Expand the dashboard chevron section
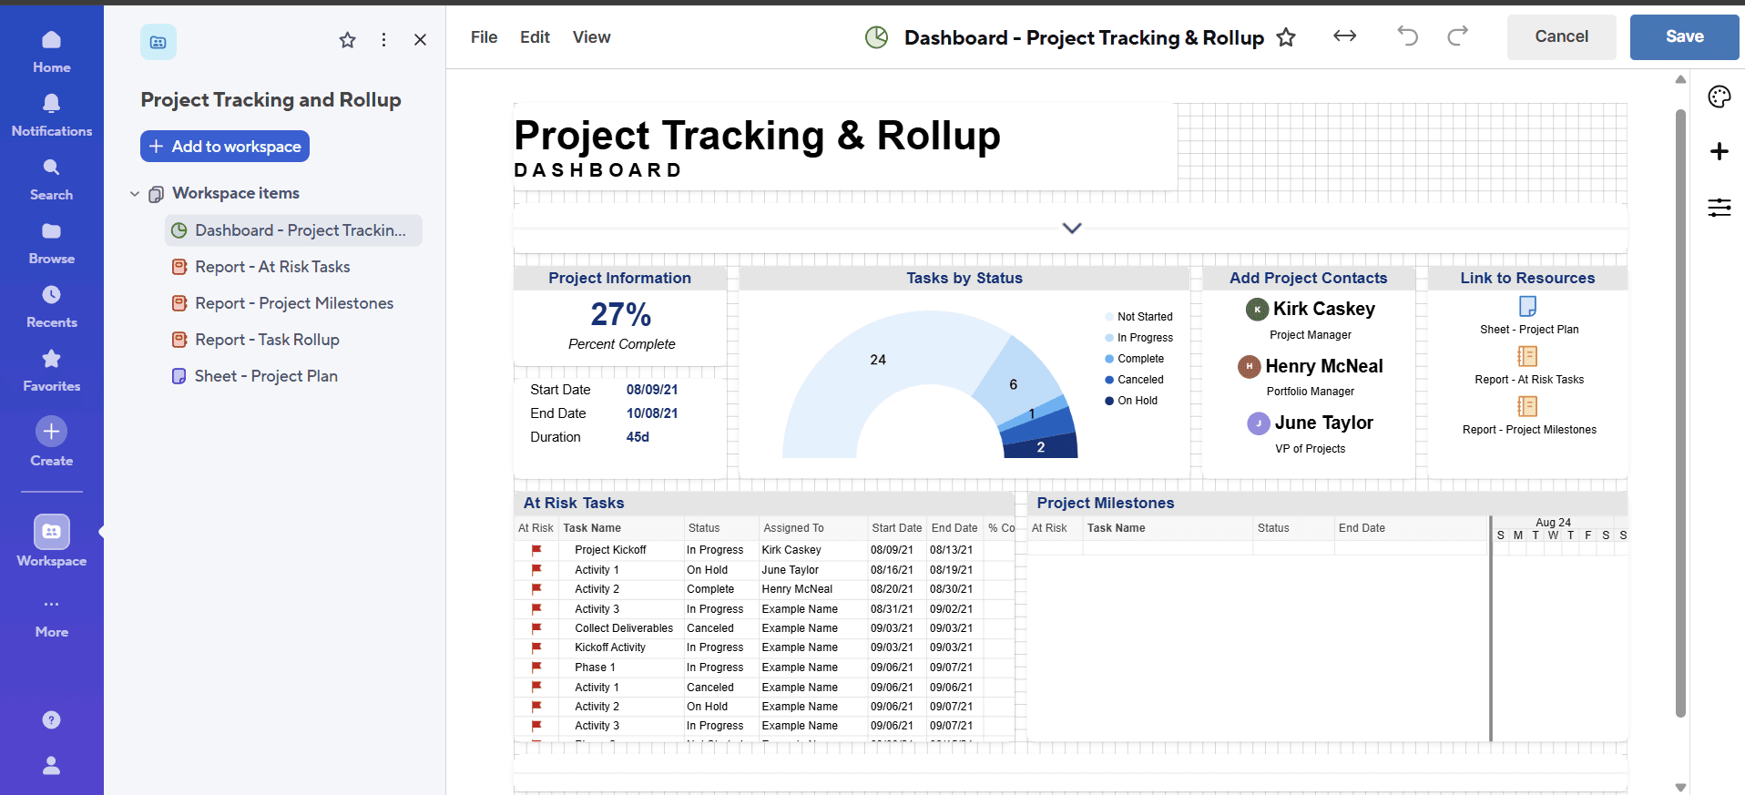Image resolution: width=1745 pixels, height=795 pixels. (x=1072, y=228)
